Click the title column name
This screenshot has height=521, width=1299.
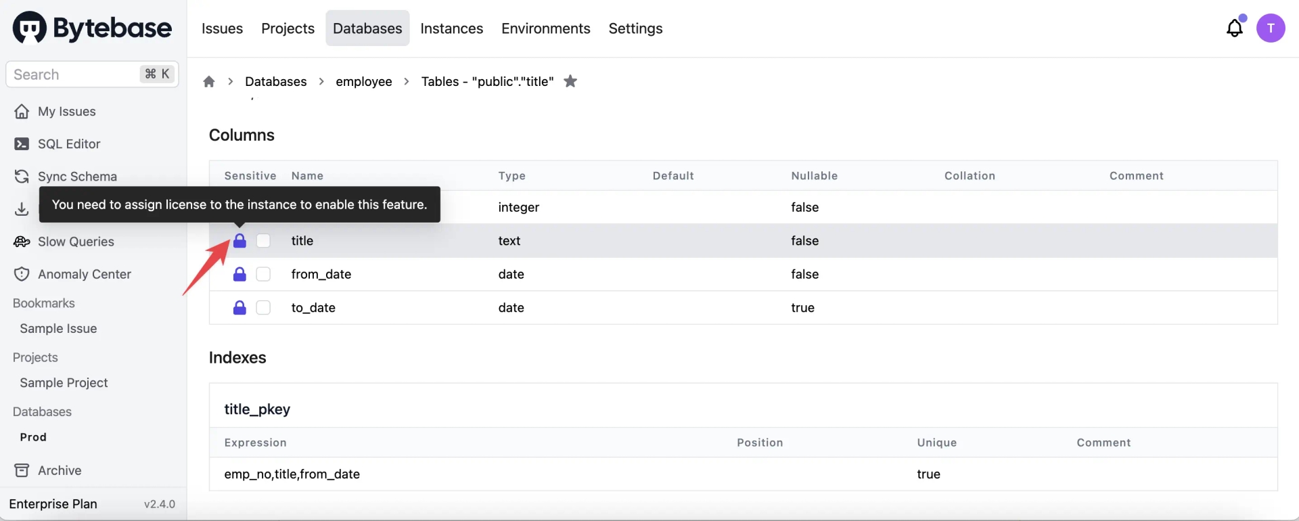click(302, 241)
